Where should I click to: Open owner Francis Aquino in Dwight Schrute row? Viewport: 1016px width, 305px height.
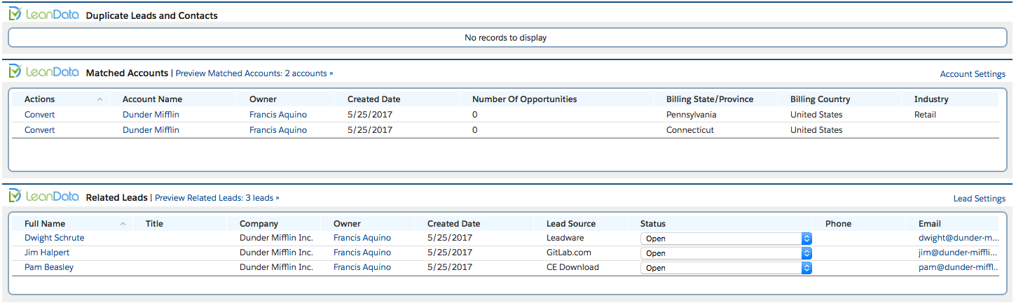(x=362, y=238)
